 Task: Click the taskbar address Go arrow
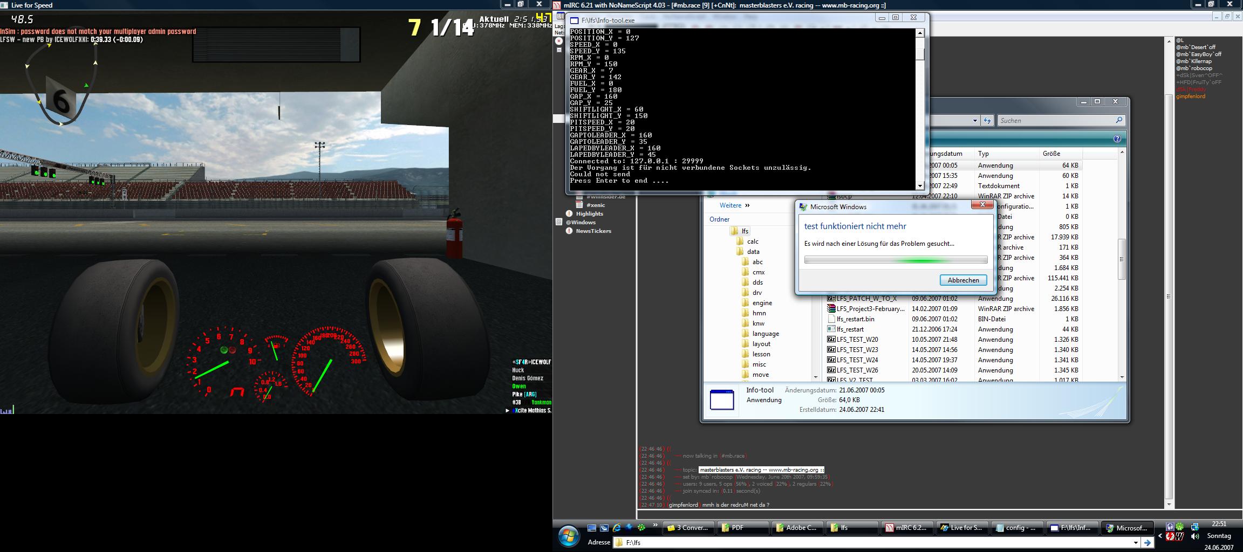coord(1147,543)
